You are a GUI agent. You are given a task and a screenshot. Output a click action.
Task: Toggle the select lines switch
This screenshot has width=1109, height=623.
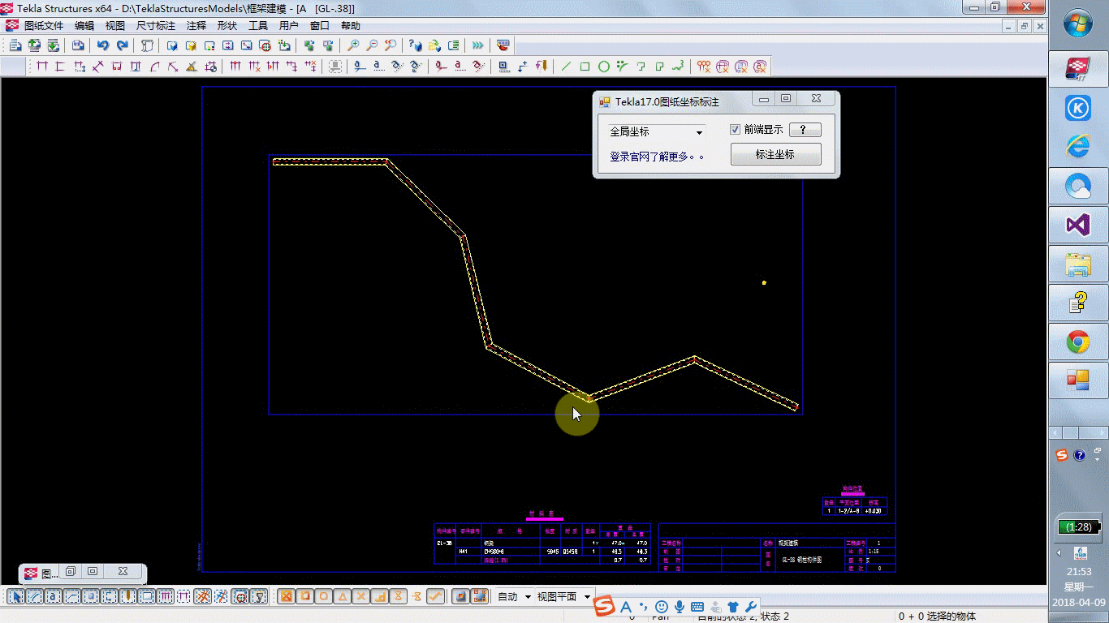tap(34, 596)
